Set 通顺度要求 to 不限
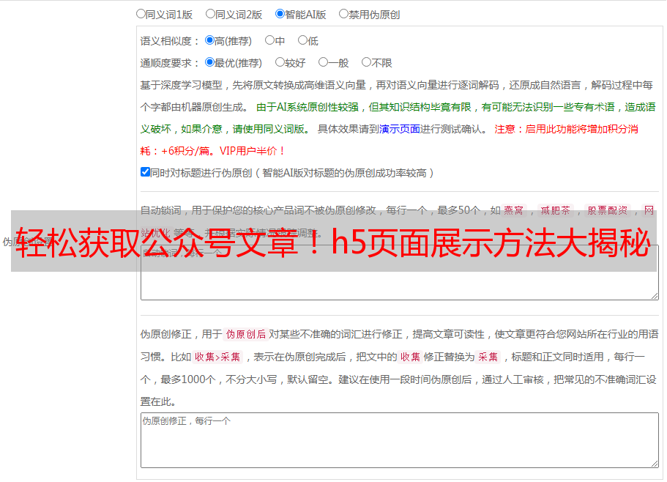 [x=366, y=62]
